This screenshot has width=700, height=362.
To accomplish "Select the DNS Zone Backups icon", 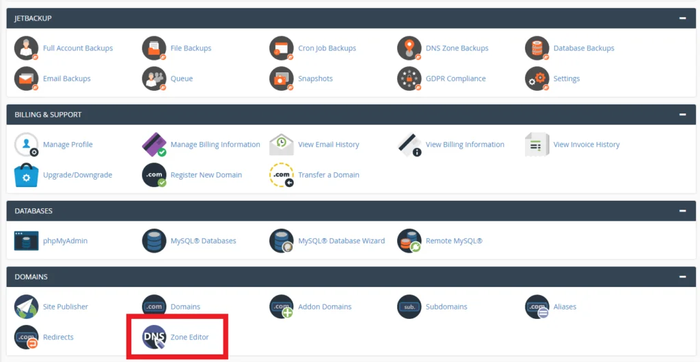I will (409, 48).
